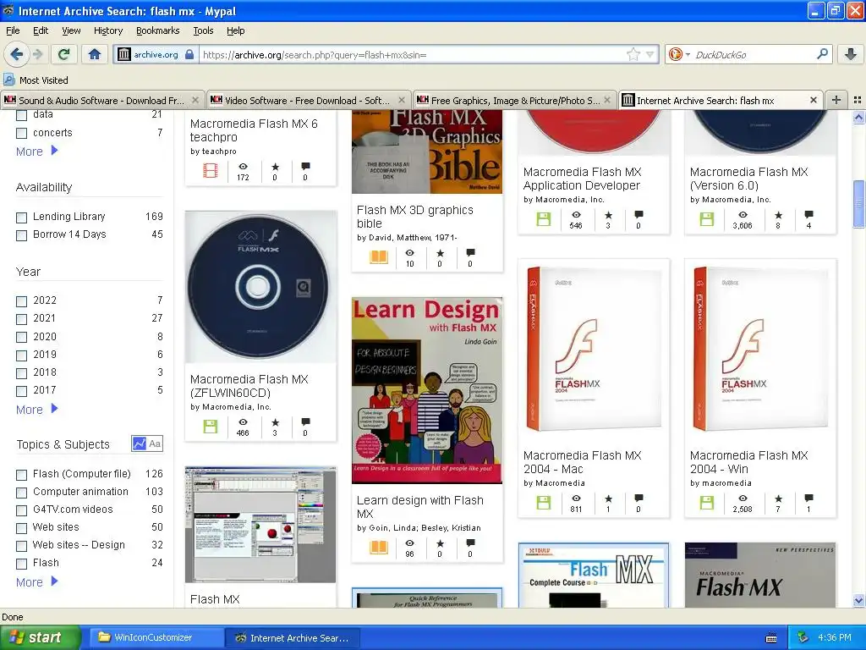Screen dimensions: 866x650
Task: Click the favorites star under Flash MX (Version 6.0)
Action: [x=778, y=214]
